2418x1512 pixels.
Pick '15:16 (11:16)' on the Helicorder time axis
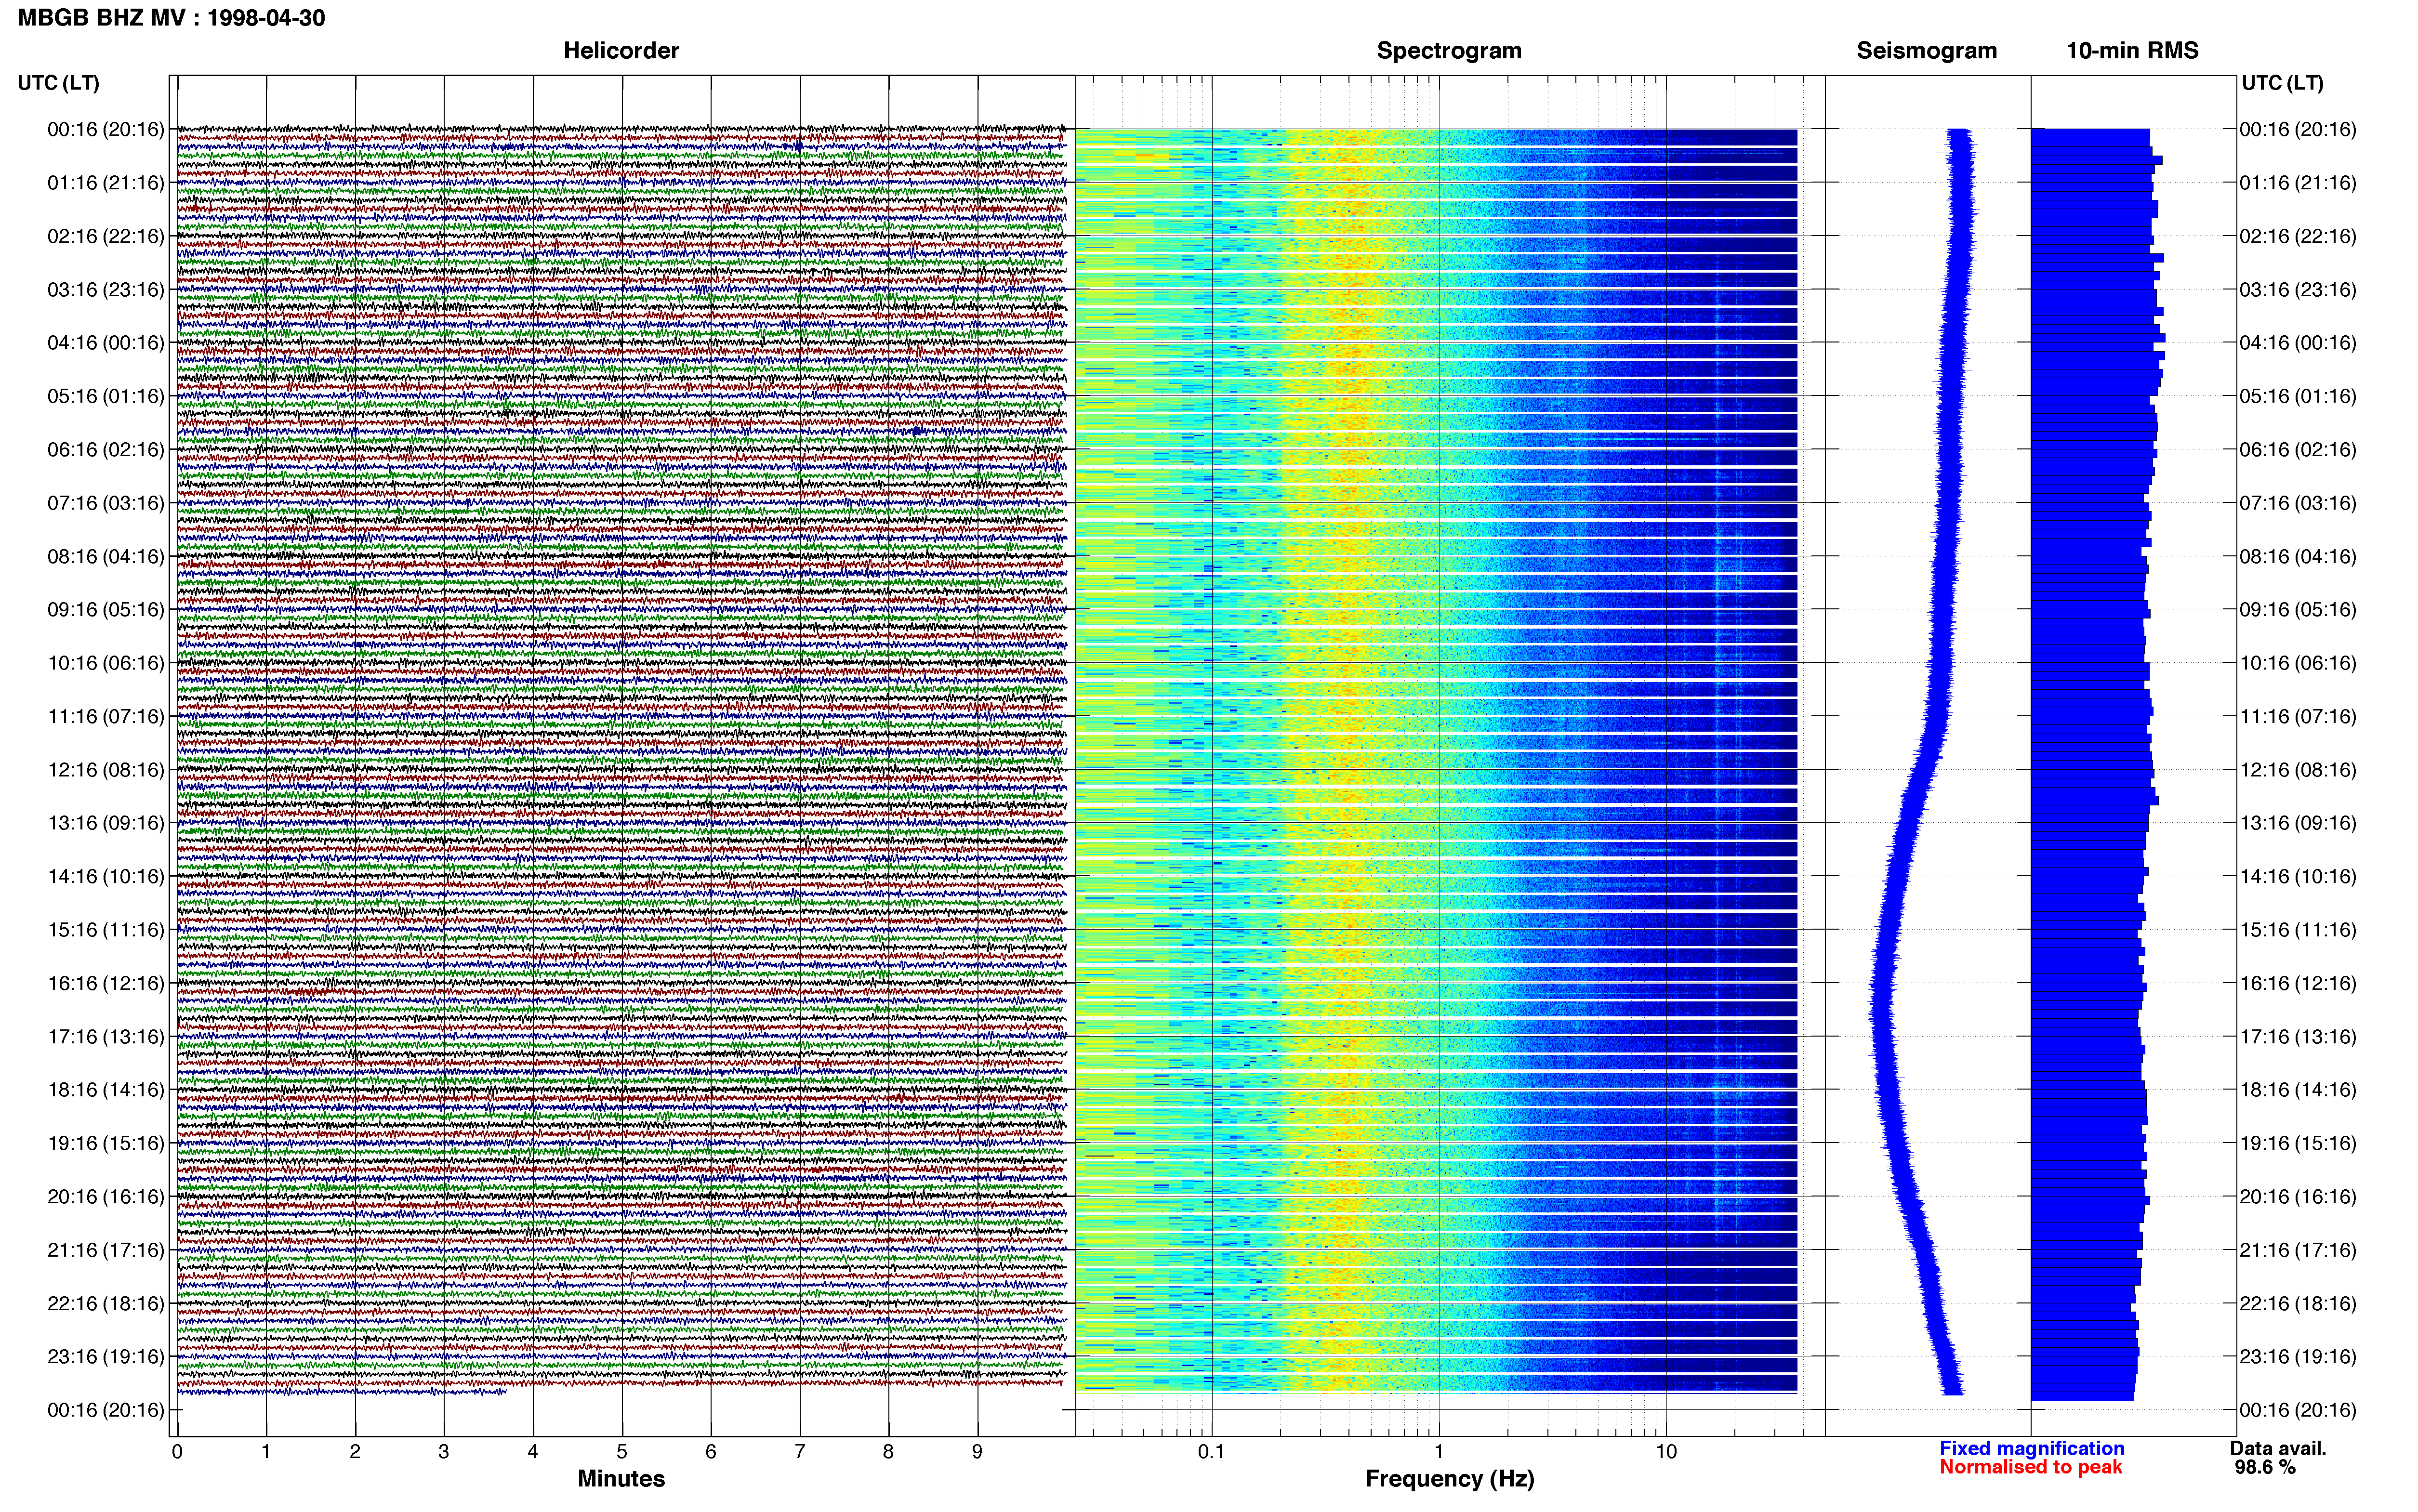click(x=106, y=930)
